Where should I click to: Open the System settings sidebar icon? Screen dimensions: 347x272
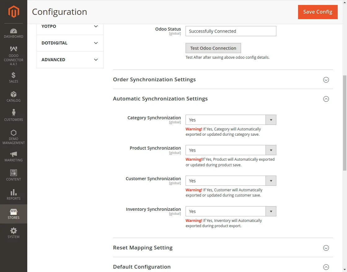[13, 233]
